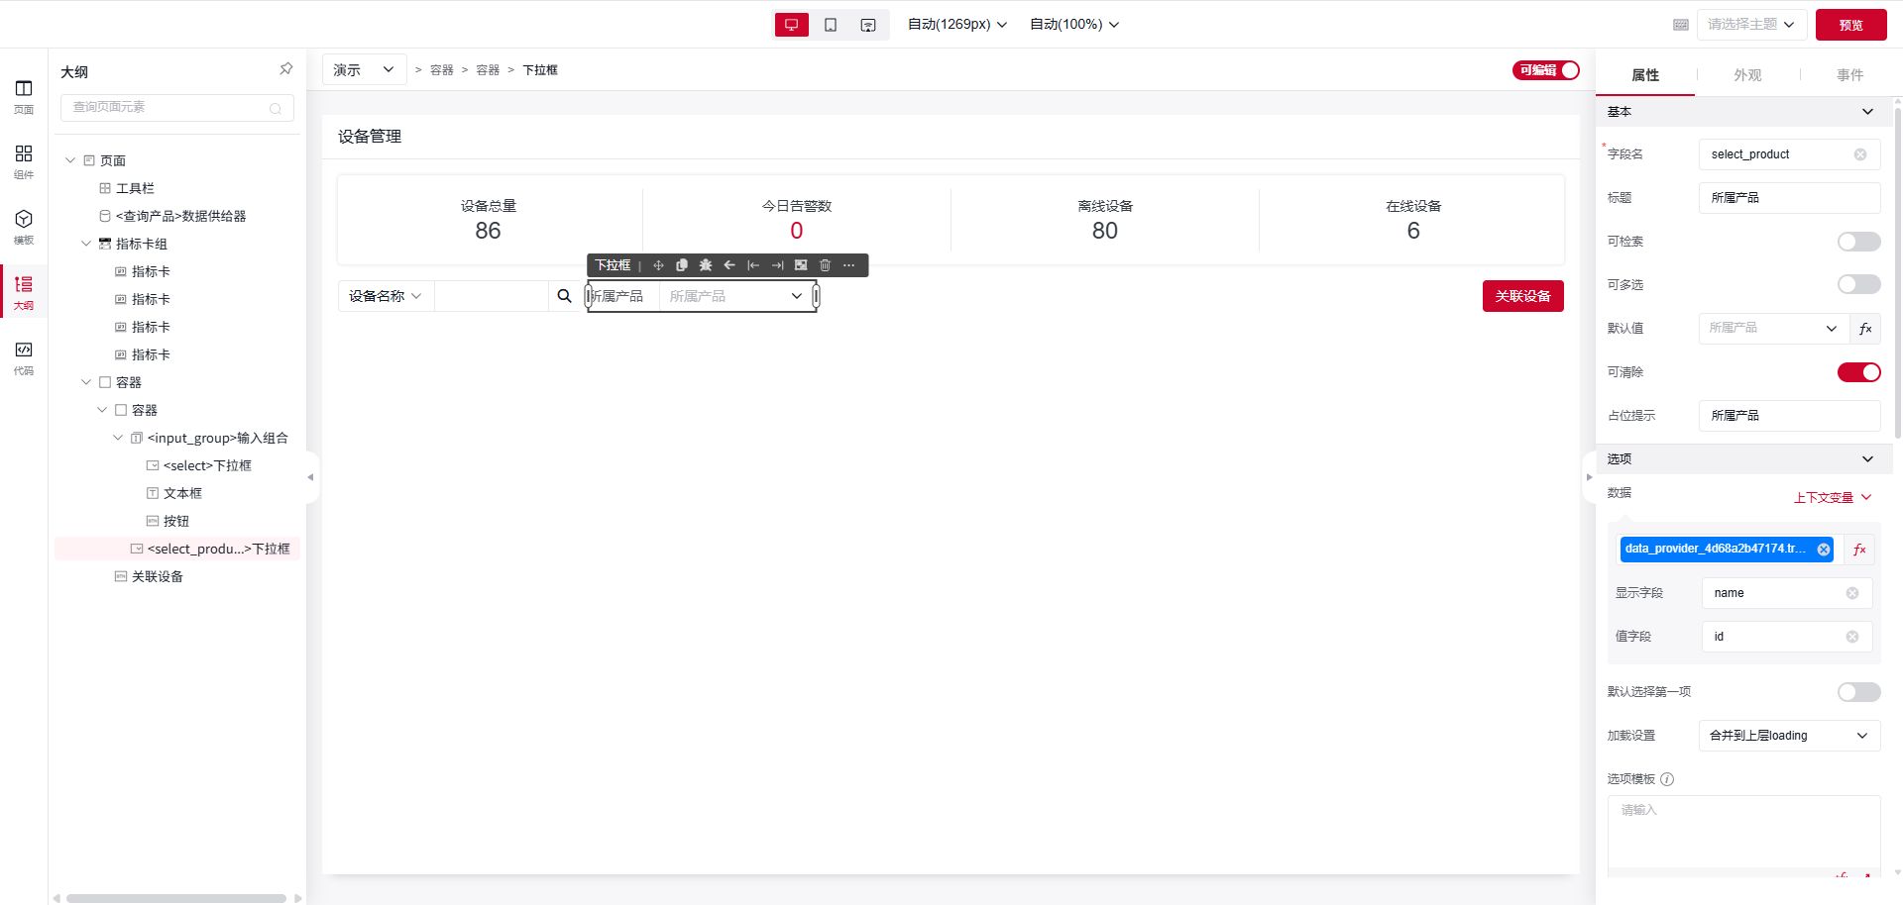
Task: Turn off the 可清除 clearable switch
Action: coord(1858,372)
